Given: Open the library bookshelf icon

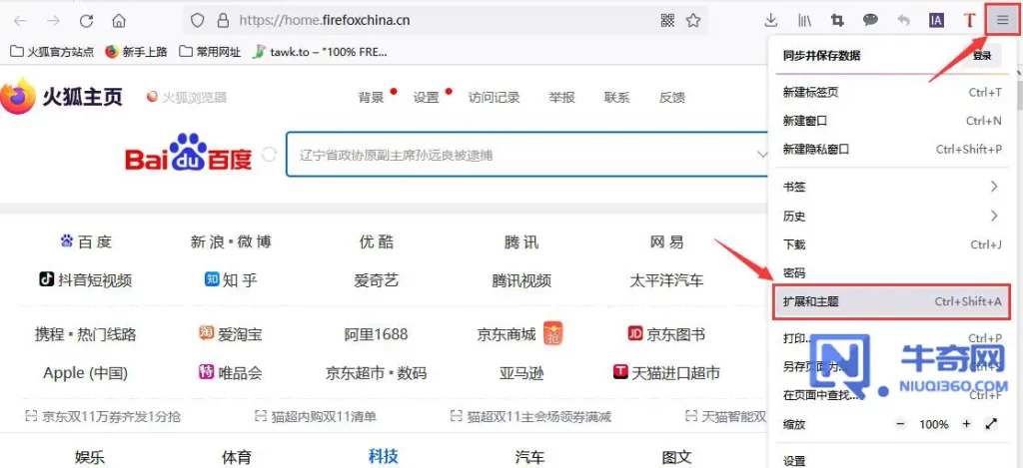Looking at the screenshot, I should coord(804,20).
